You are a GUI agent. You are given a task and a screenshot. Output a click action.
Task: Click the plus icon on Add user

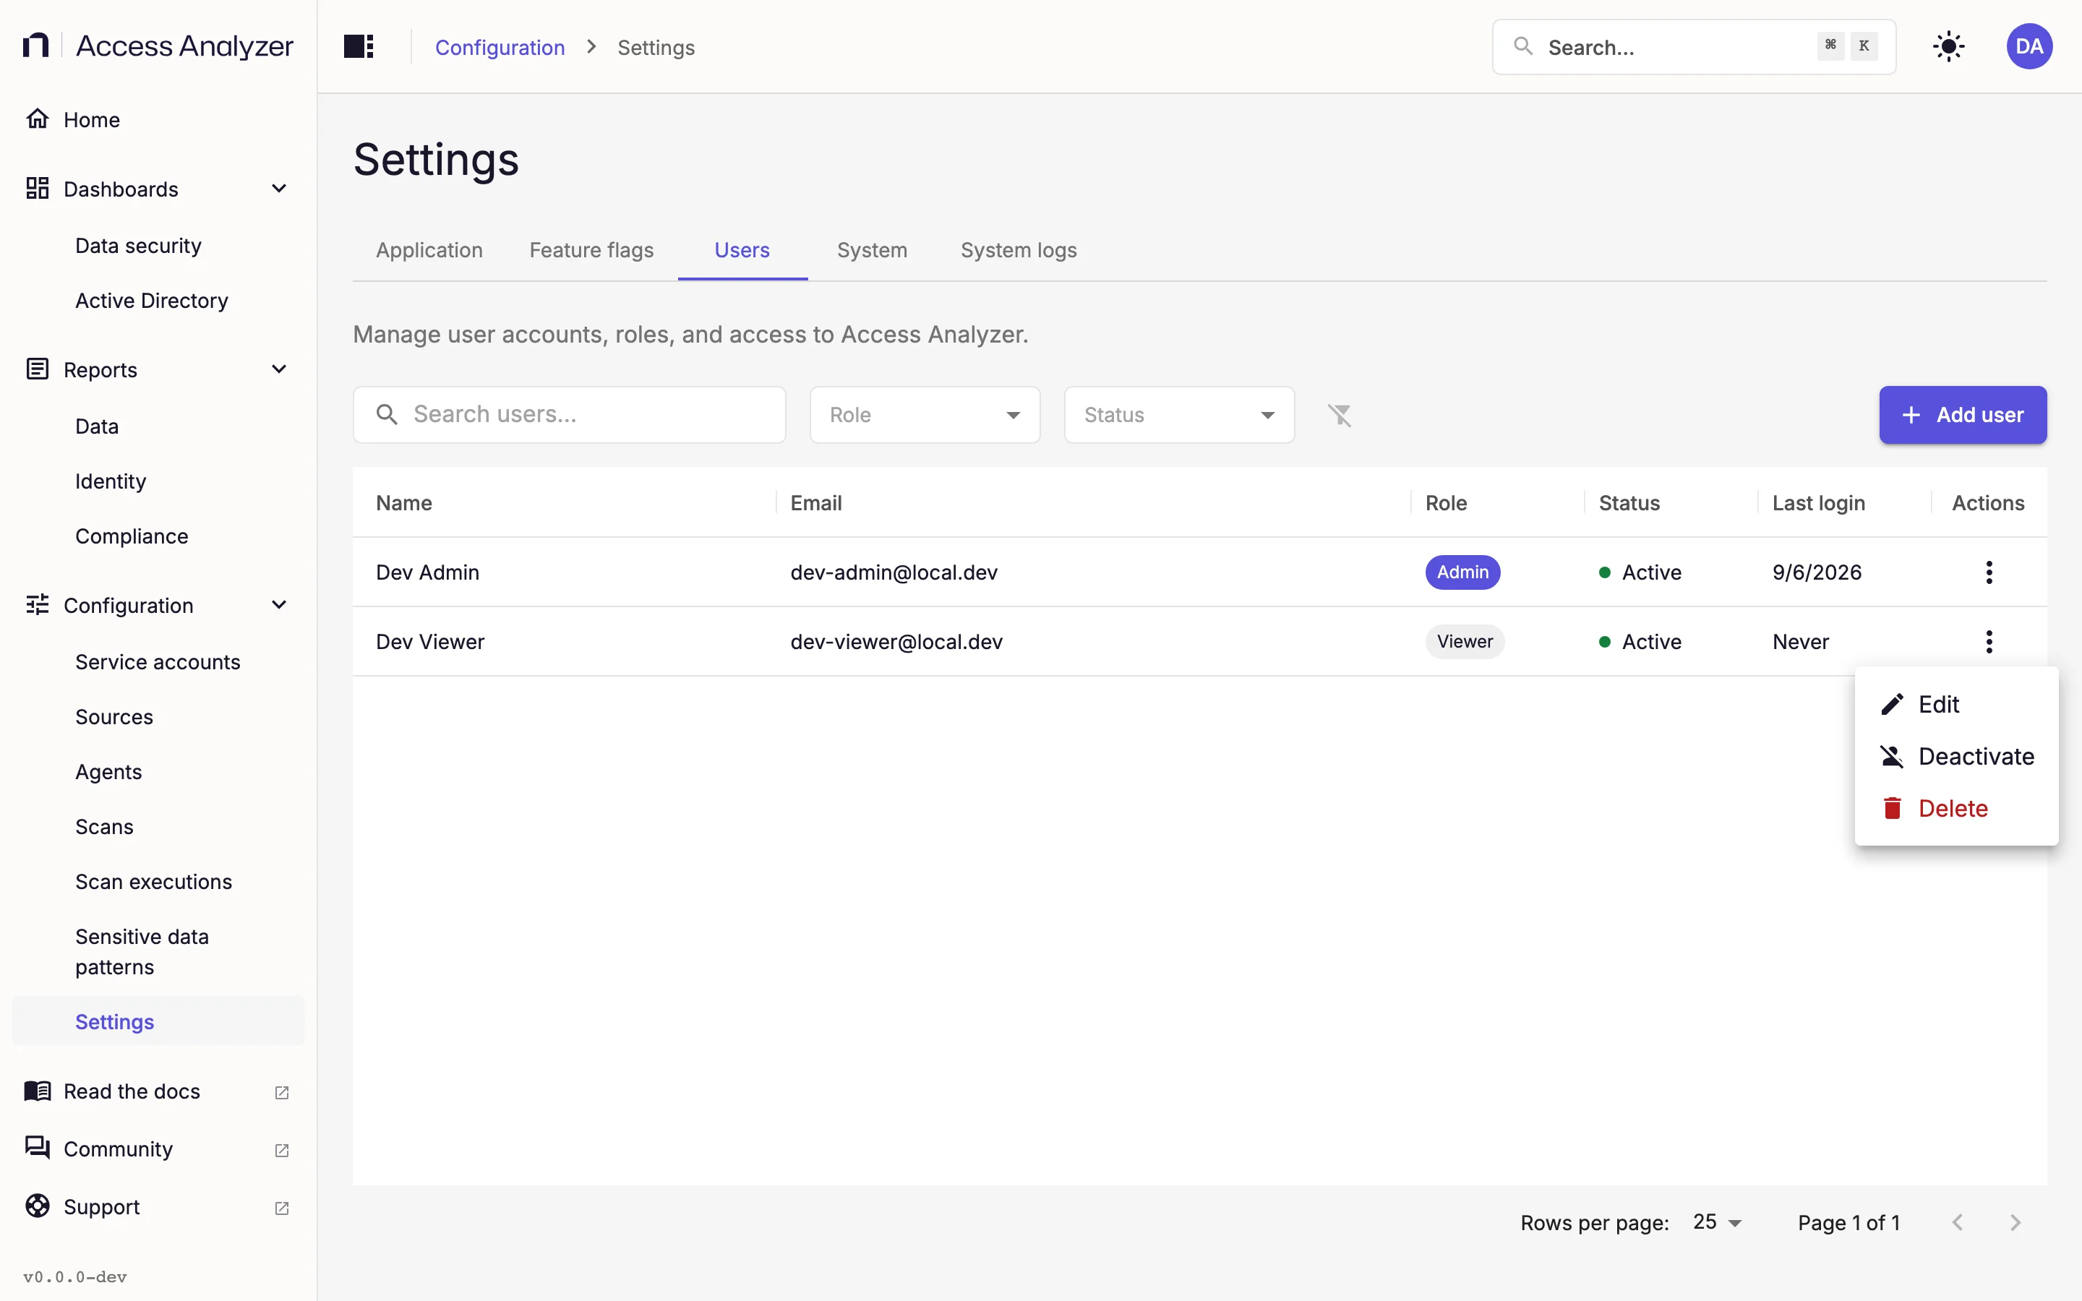point(1911,415)
